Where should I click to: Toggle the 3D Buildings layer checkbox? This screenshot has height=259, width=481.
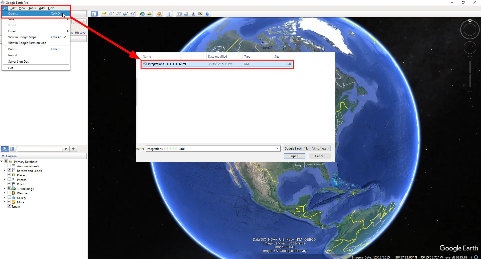9,188
